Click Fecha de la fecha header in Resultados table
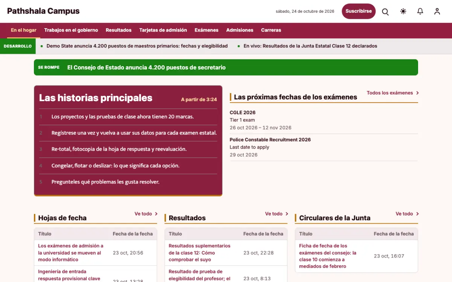452x282 pixels. 263,234
